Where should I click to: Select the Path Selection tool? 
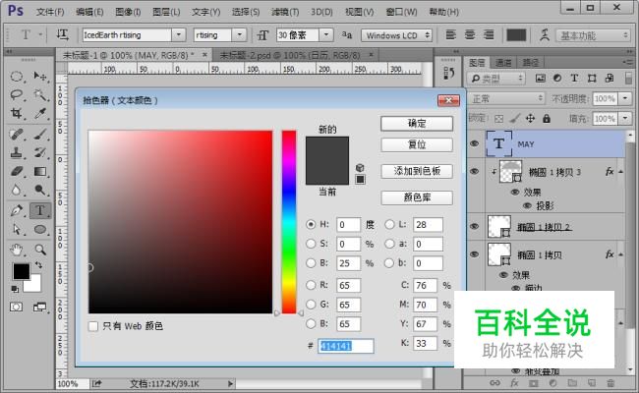17,229
